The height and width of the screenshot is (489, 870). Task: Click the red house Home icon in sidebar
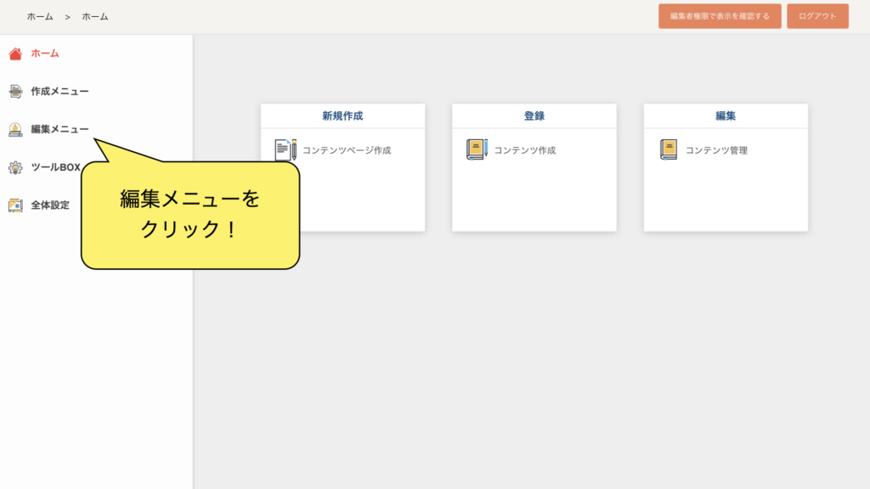[x=15, y=53]
